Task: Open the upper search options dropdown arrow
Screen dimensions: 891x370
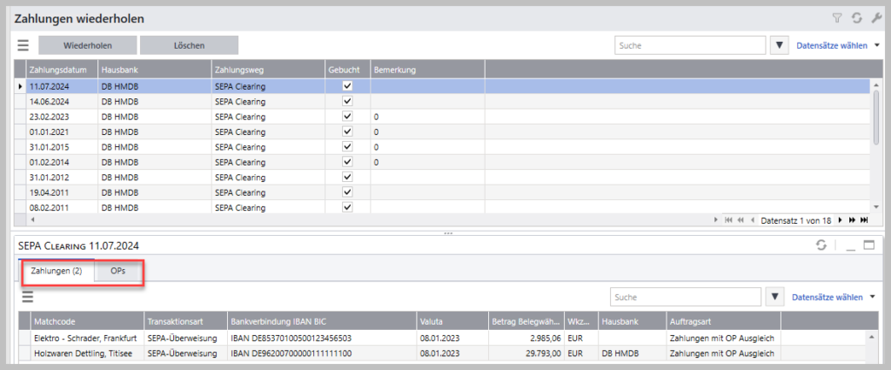Action: (x=779, y=45)
